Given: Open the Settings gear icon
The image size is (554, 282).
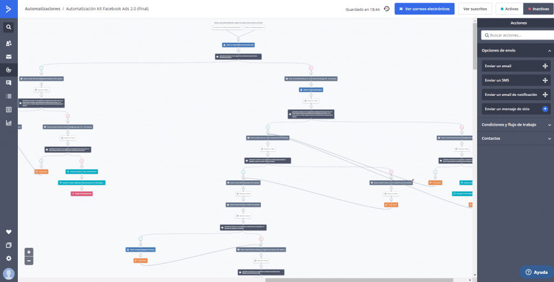Looking at the screenshot, I should tap(9, 258).
